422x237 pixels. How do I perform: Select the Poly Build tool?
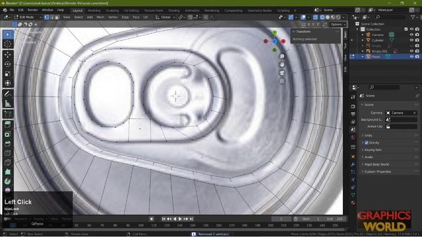click(7, 172)
